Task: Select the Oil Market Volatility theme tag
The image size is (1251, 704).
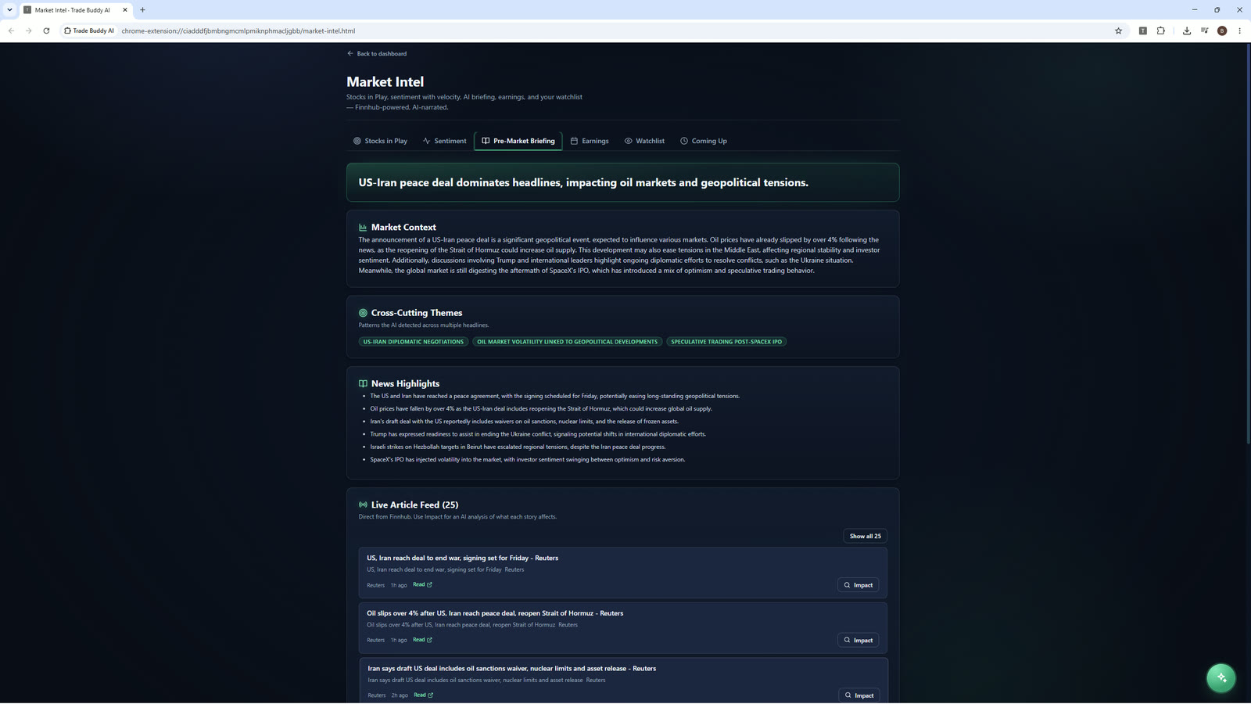Action: (568, 342)
